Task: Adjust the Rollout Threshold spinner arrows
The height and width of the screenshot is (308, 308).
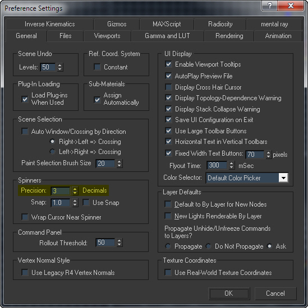Action: pos(119,242)
